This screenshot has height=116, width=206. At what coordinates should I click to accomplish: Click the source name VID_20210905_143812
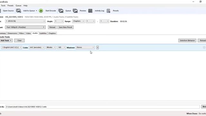coord(14,17)
